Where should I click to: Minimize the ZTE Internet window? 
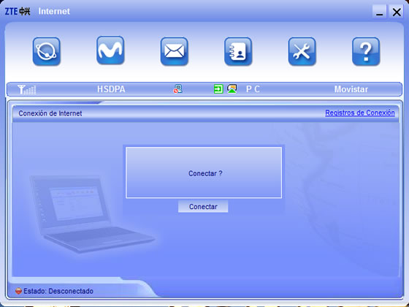[x=379, y=12]
